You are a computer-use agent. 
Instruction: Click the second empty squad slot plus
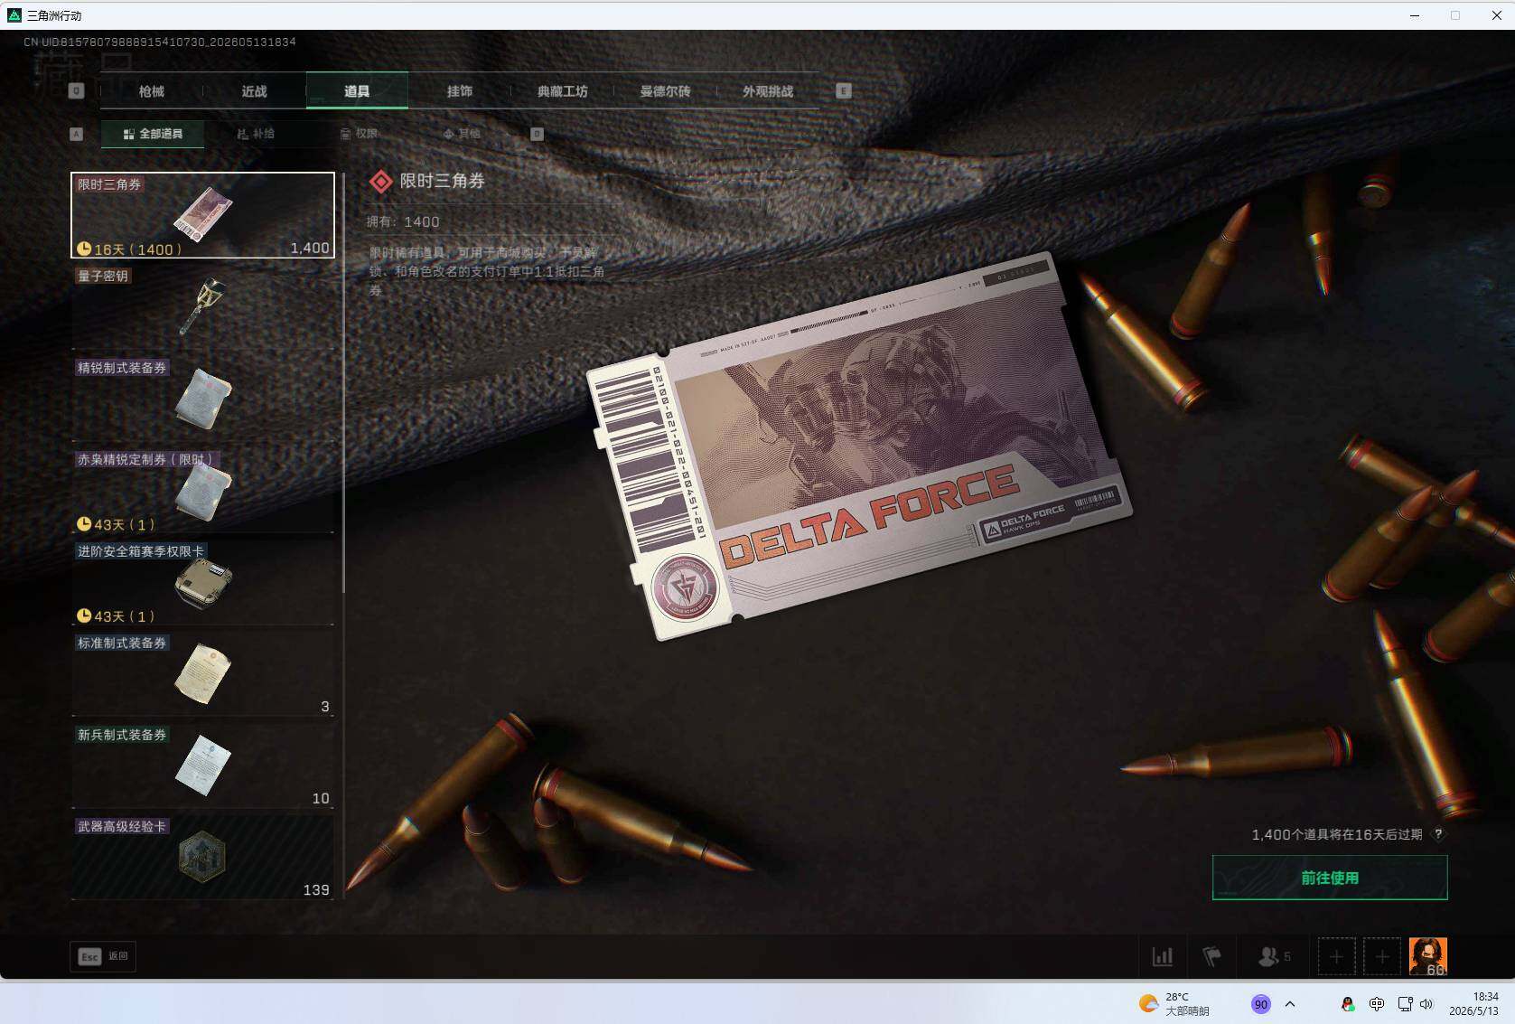pyautogui.click(x=1382, y=956)
